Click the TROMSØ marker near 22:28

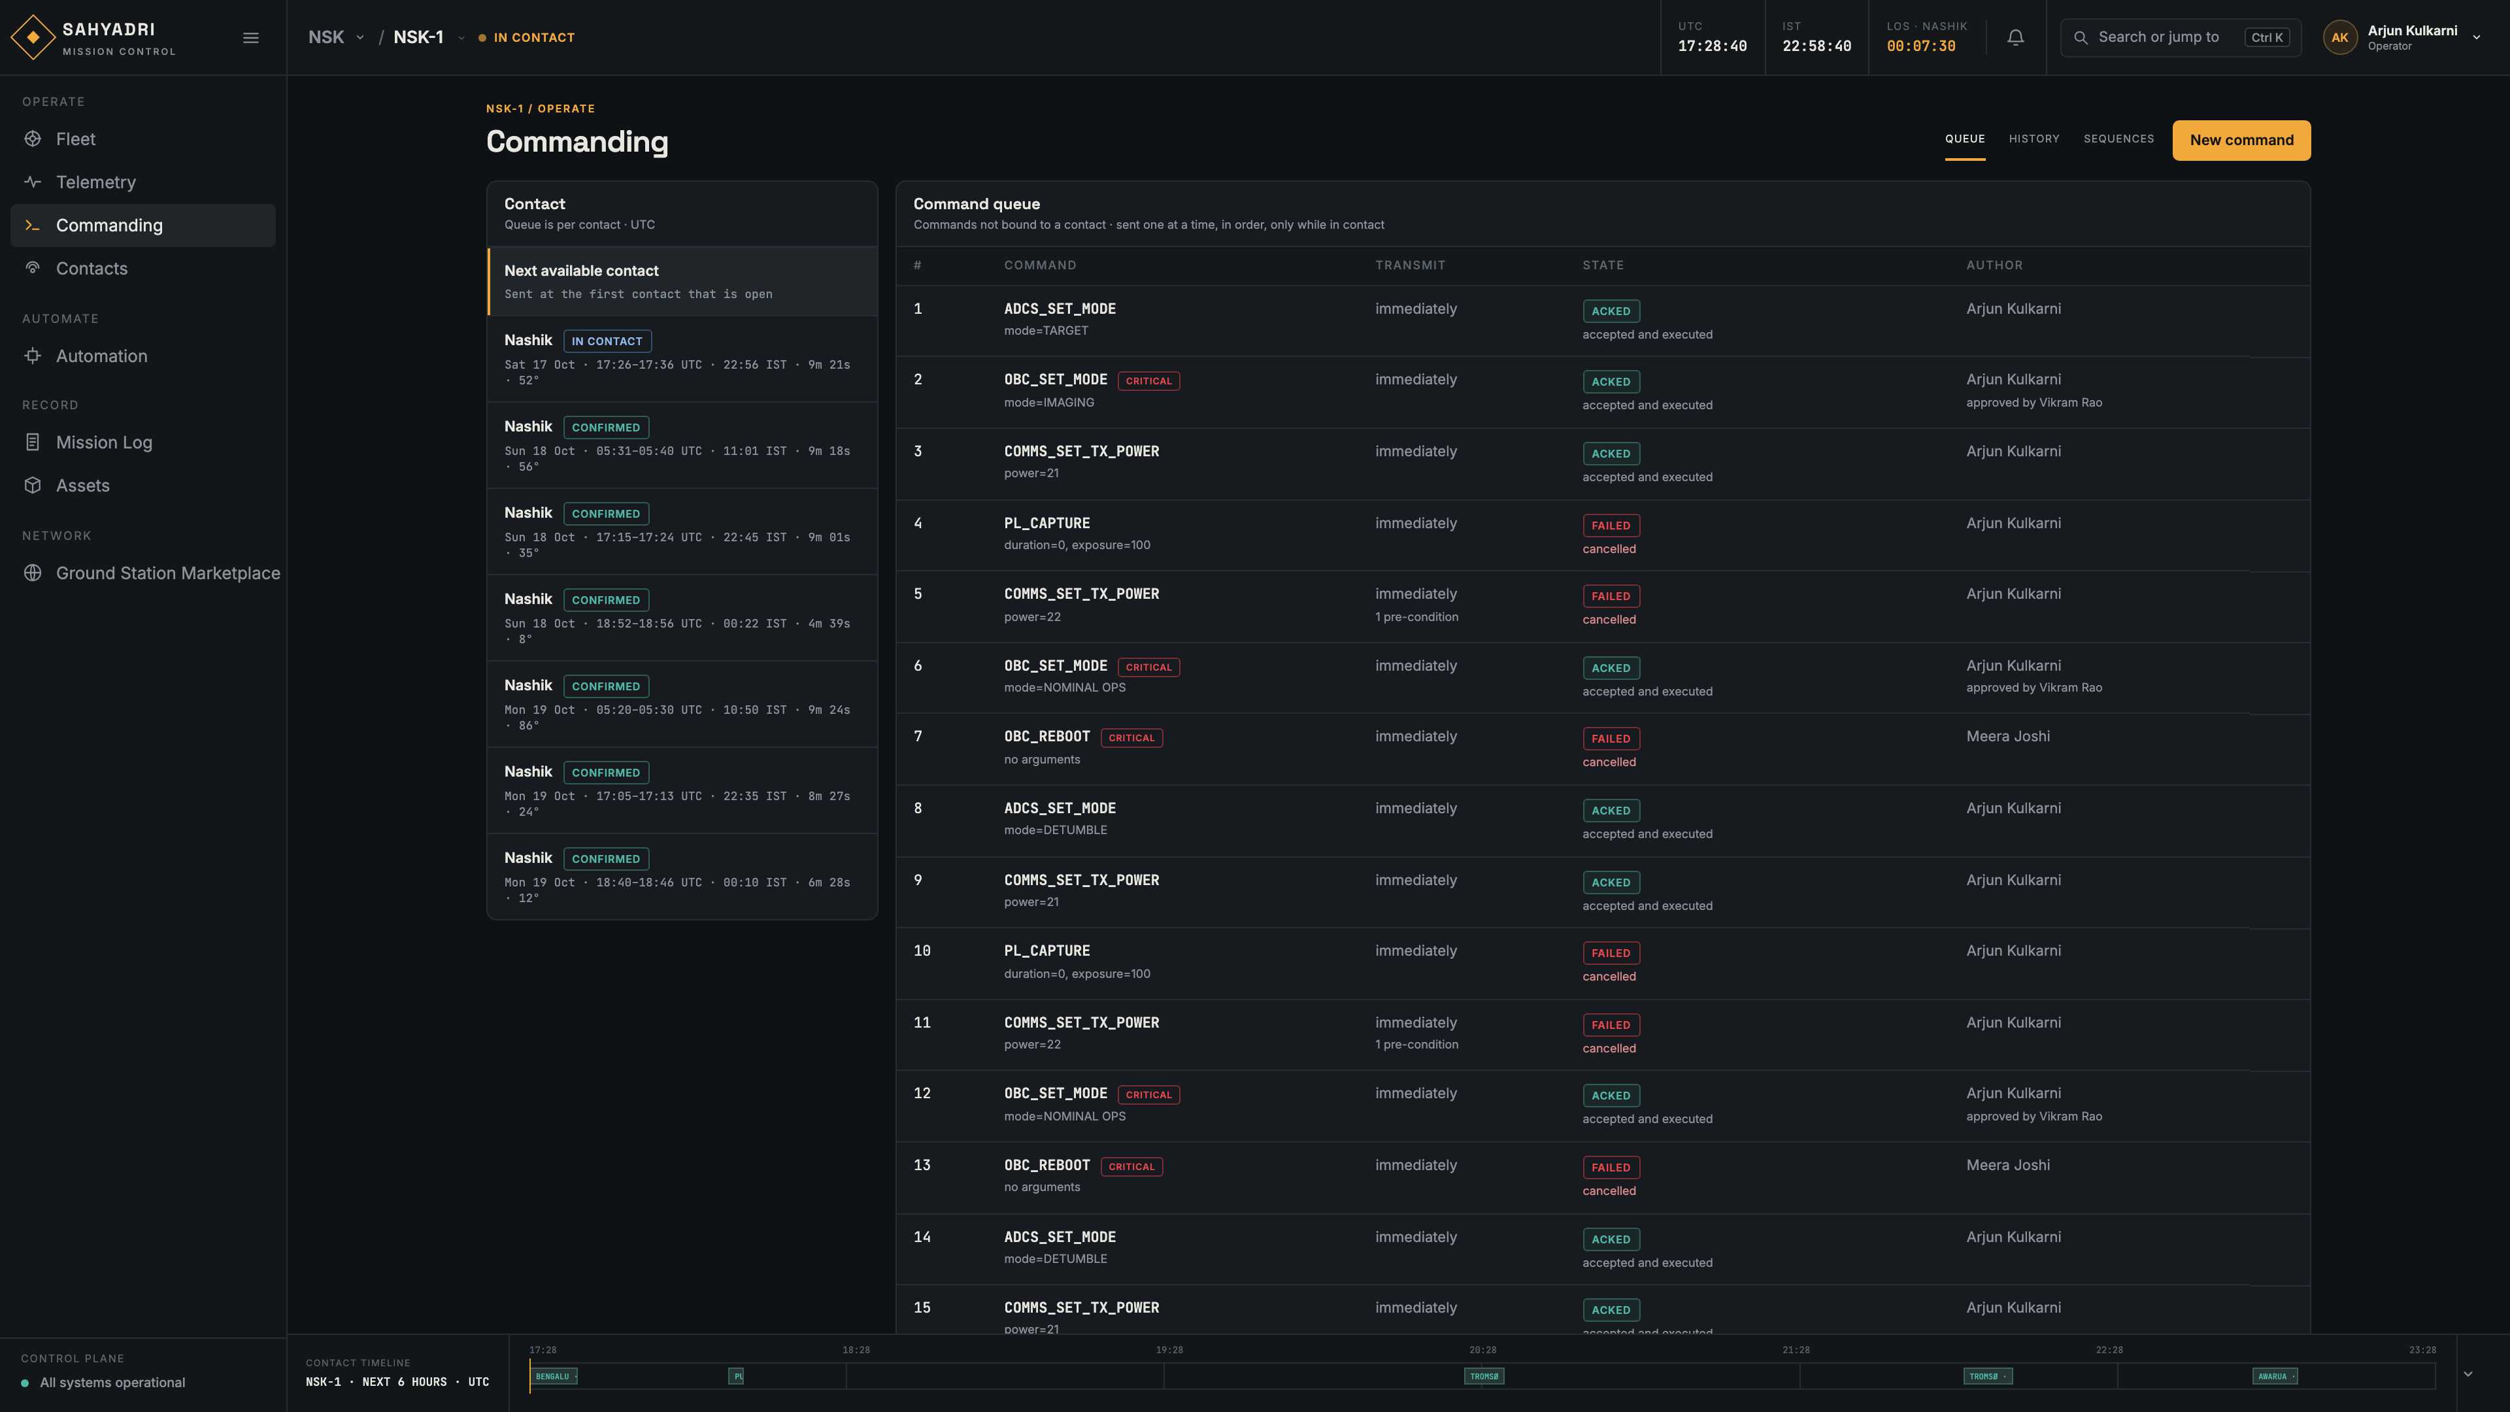[x=1987, y=1376]
